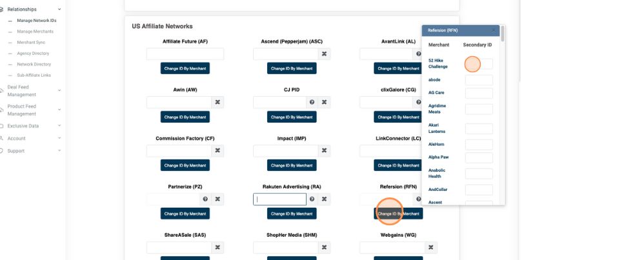Click the clear X icon next to Ascend (Pepperjam) field
The height and width of the screenshot is (260, 626).
tap(325, 54)
